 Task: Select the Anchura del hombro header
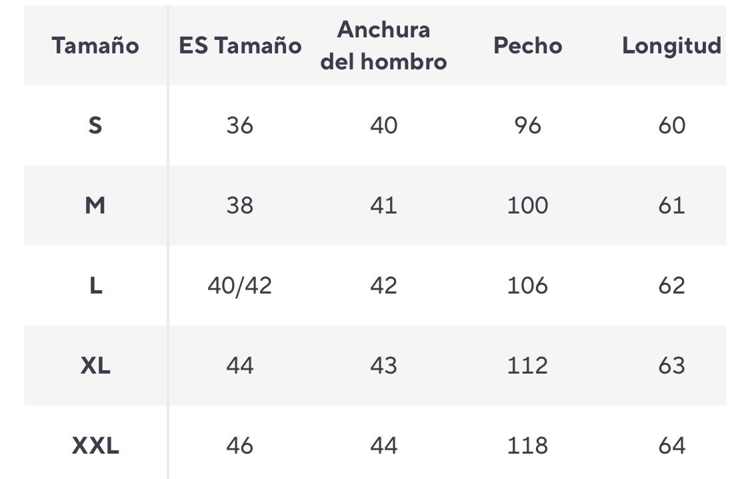tap(383, 45)
